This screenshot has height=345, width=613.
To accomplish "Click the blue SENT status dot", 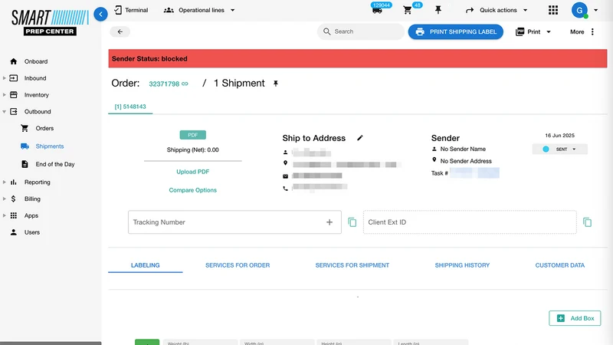I will pos(546,149).
